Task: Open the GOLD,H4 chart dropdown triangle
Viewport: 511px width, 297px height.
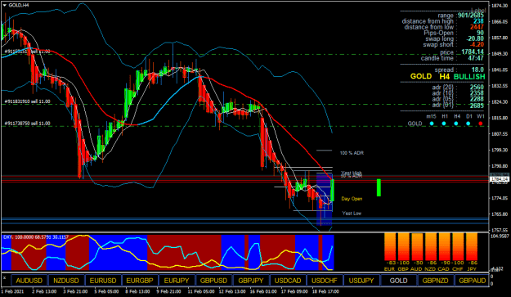Action: (4, 5)
